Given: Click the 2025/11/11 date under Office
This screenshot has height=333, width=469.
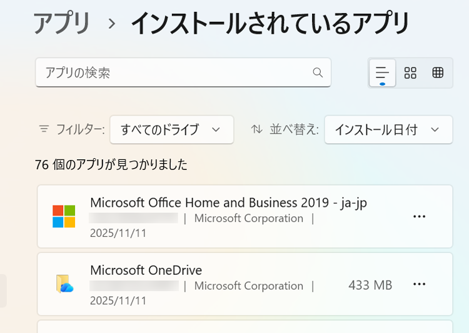Looking at the screenshot, I should 118,233.
